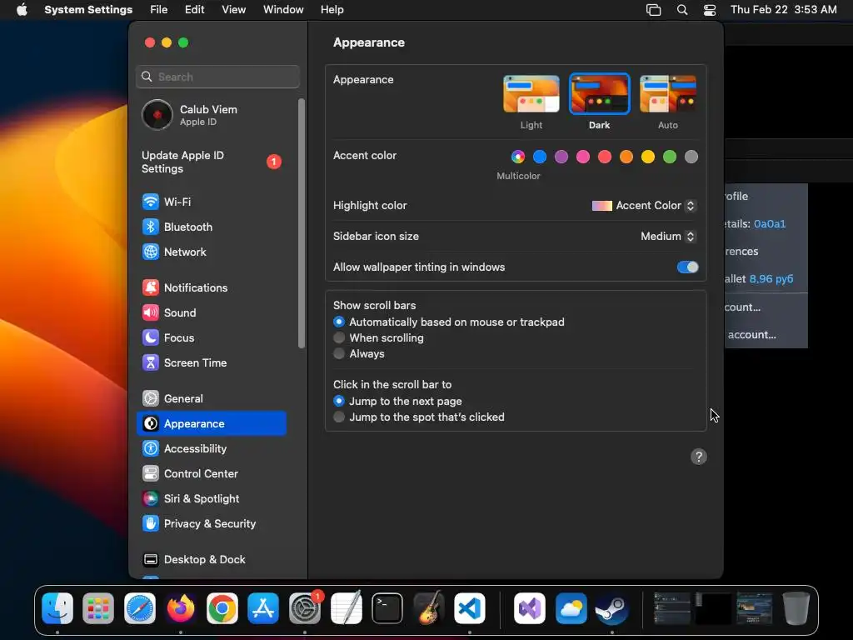Open Update Apple ID Settings
Screen dimensions: 853x640
212,162
